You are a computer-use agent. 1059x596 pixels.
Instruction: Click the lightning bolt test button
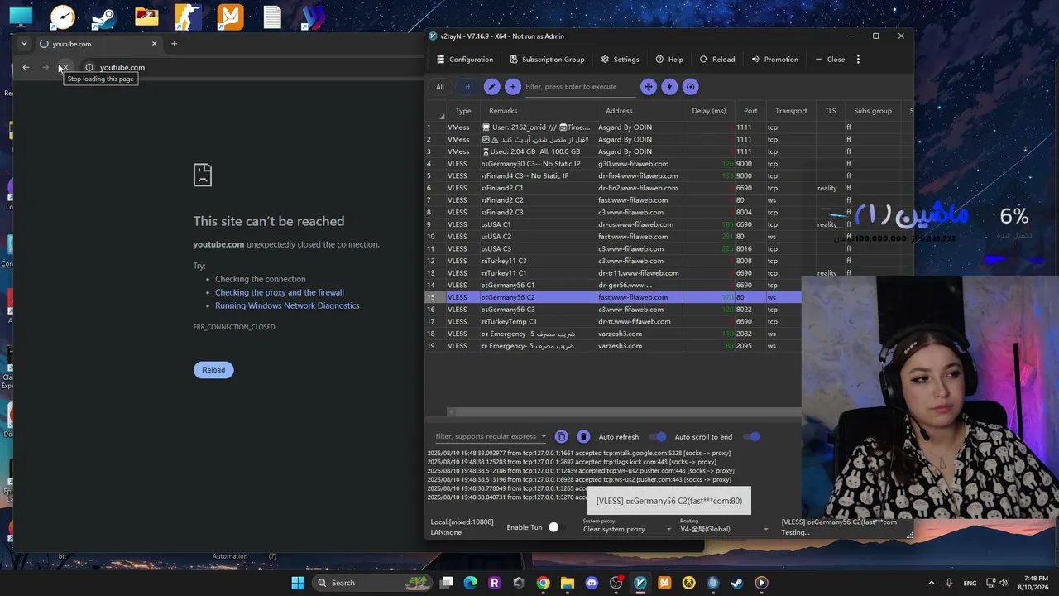click(669, 86)
